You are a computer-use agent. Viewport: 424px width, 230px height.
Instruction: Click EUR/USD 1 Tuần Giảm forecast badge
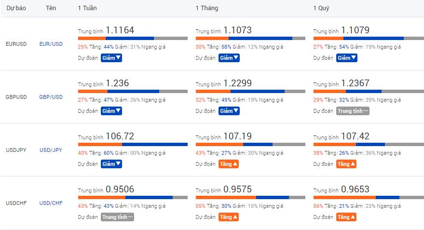(111, 58)
